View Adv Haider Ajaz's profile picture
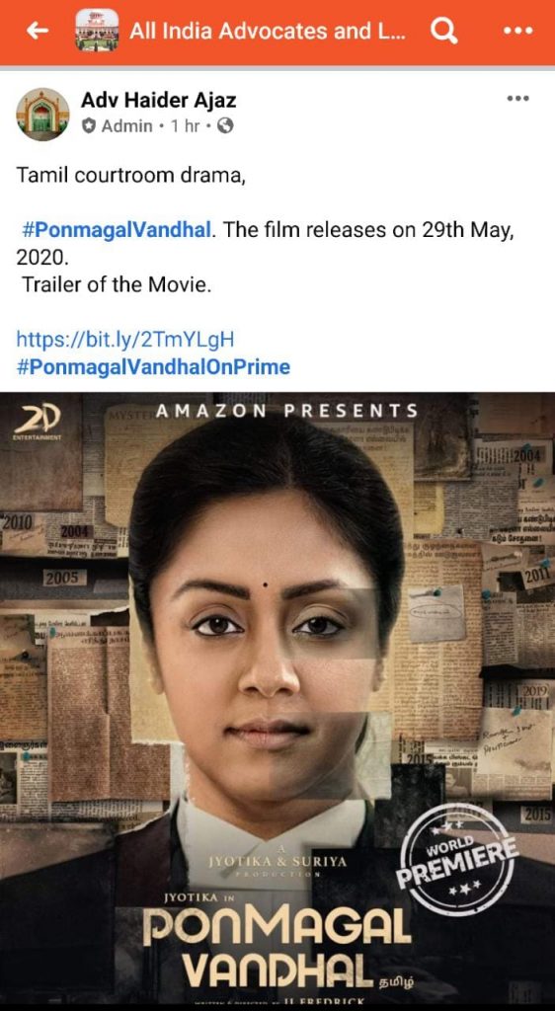555x1011 pixels. point(42,115)
